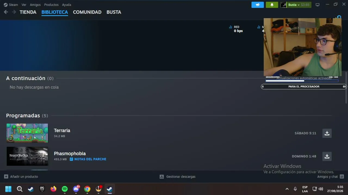Open Discord from the taskbar
Image resolution: width=348 pixels, height=195 pixels.
click(76, 189)
